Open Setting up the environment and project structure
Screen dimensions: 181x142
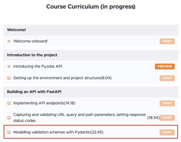(x=63, y=78)
